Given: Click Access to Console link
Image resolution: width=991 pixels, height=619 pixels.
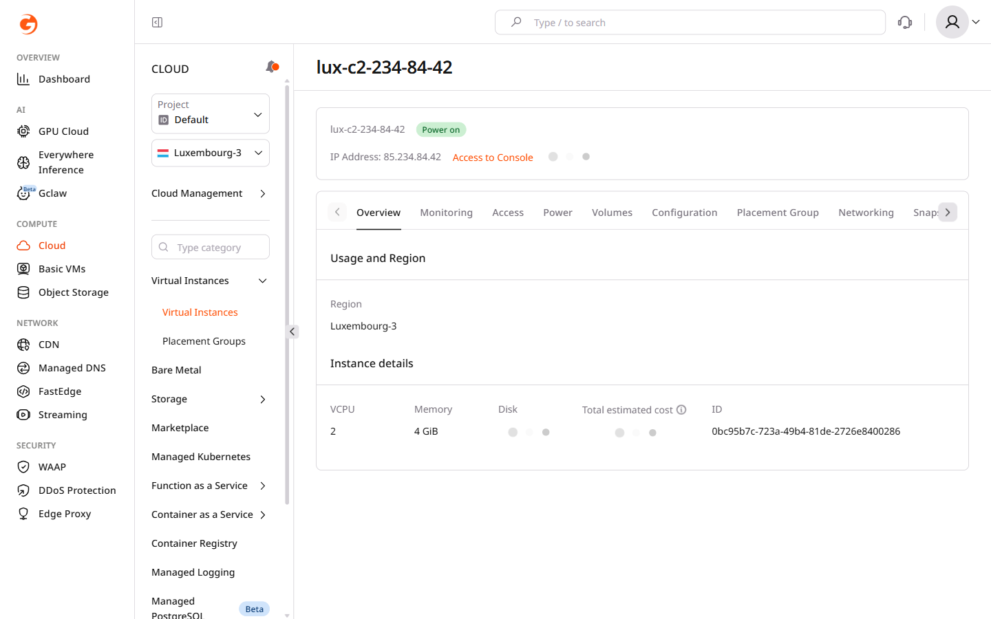Looking at the screenshot, I should [x=493, y=158].
